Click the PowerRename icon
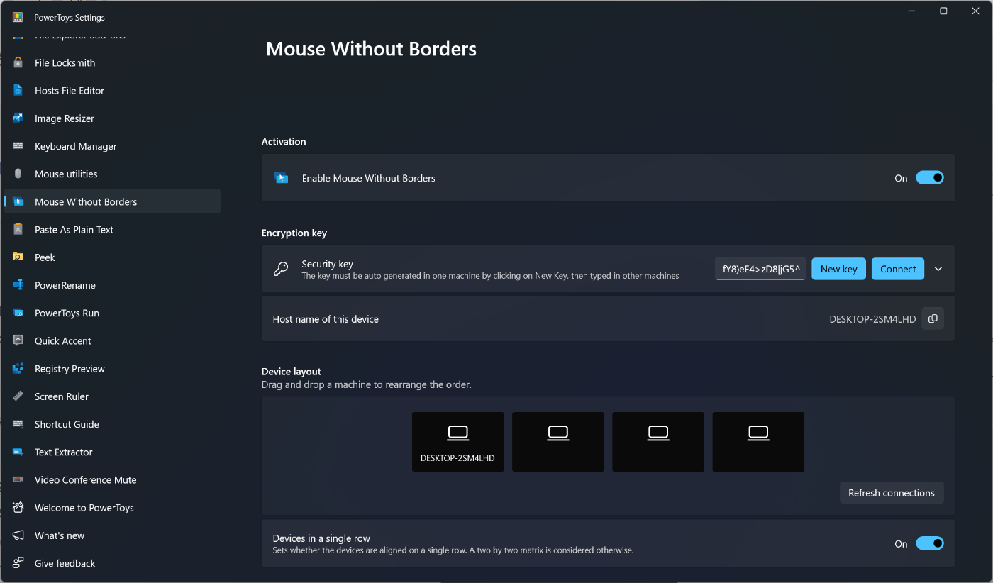The width and height of the screenshot is (993, 583). click(x=18, y=285)
